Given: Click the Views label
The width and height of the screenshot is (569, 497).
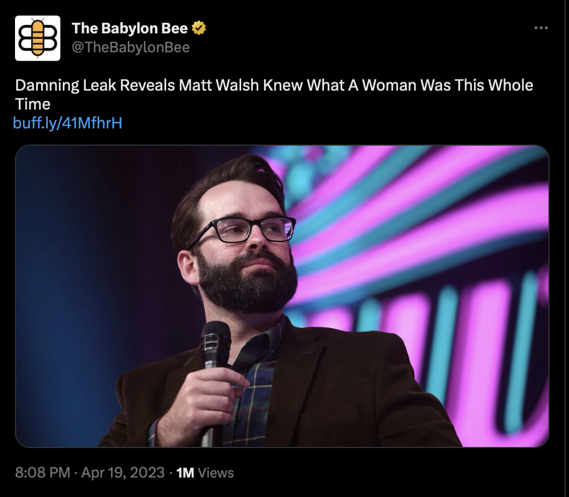Looking at the screenshot, I should pos(216,473).
